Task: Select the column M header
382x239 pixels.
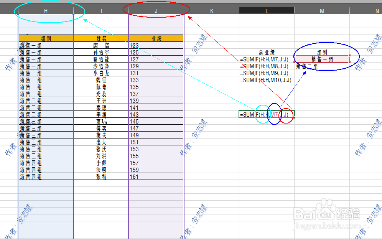Action: click(322, 11)
